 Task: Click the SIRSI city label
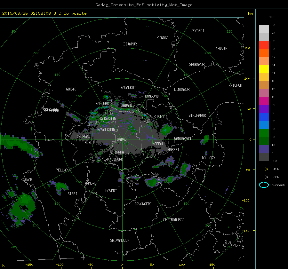click(72, 194)
